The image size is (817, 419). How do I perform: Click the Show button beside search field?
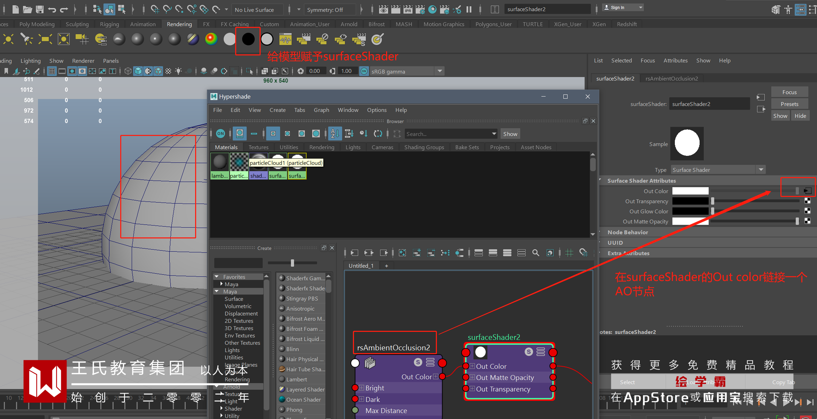tap(510, 134)
